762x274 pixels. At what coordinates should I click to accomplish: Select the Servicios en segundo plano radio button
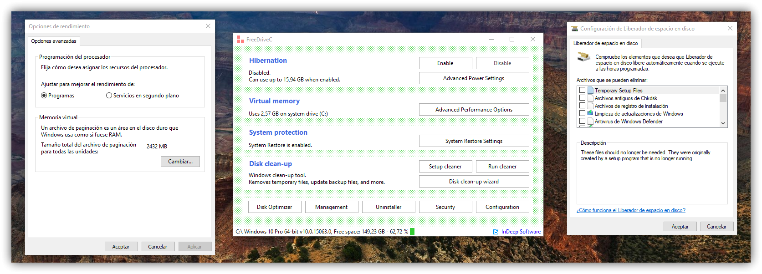click(109, 96)
